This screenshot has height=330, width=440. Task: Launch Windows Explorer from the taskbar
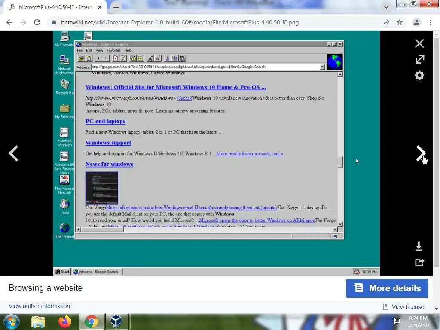[38, 322]
